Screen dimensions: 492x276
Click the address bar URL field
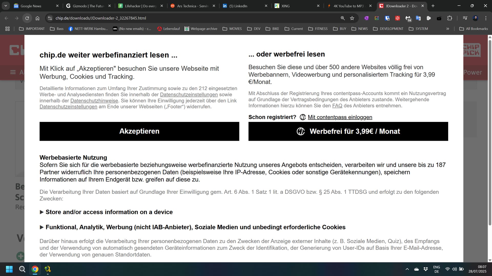(x=195, y=18)
